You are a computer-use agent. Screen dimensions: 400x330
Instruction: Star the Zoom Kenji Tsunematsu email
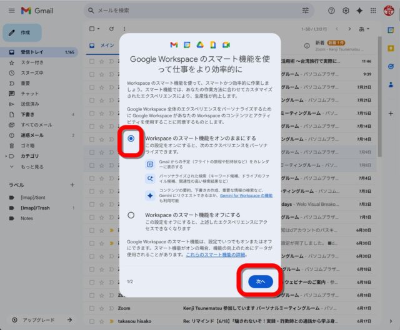point(101,308)
